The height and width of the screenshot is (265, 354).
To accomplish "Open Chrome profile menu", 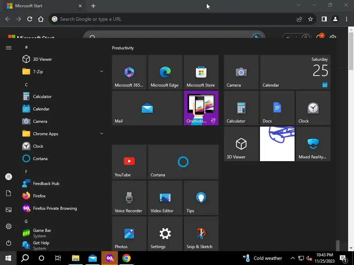I will (335, 19).
